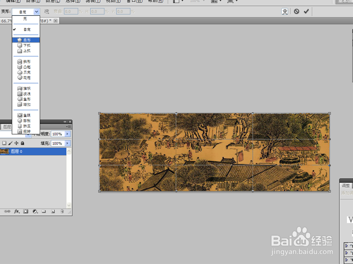This screenshot has width=353, height=264.
Task: Click the top-left warp corner handle
Action: tap(100, 114)
